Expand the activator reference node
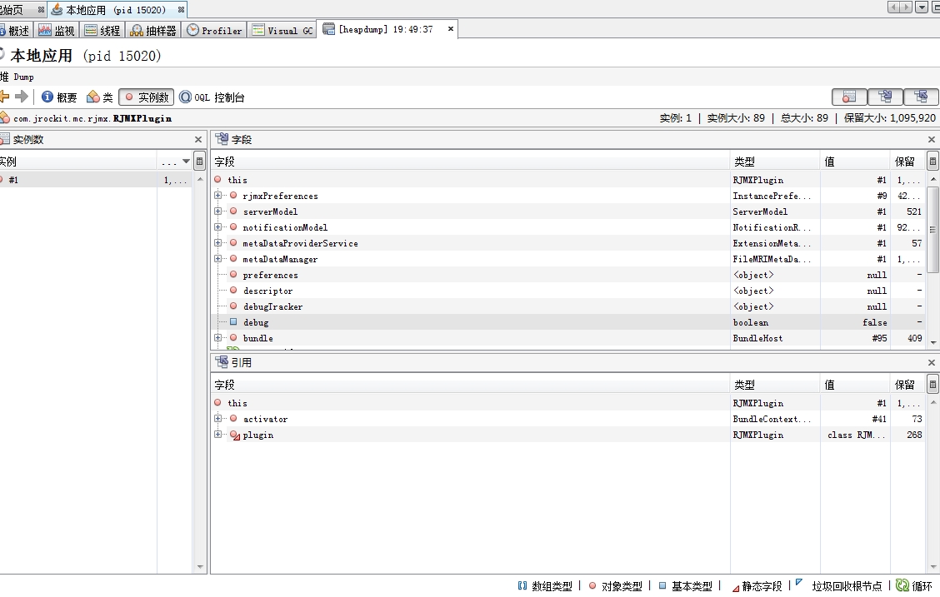 click(217, 419)
